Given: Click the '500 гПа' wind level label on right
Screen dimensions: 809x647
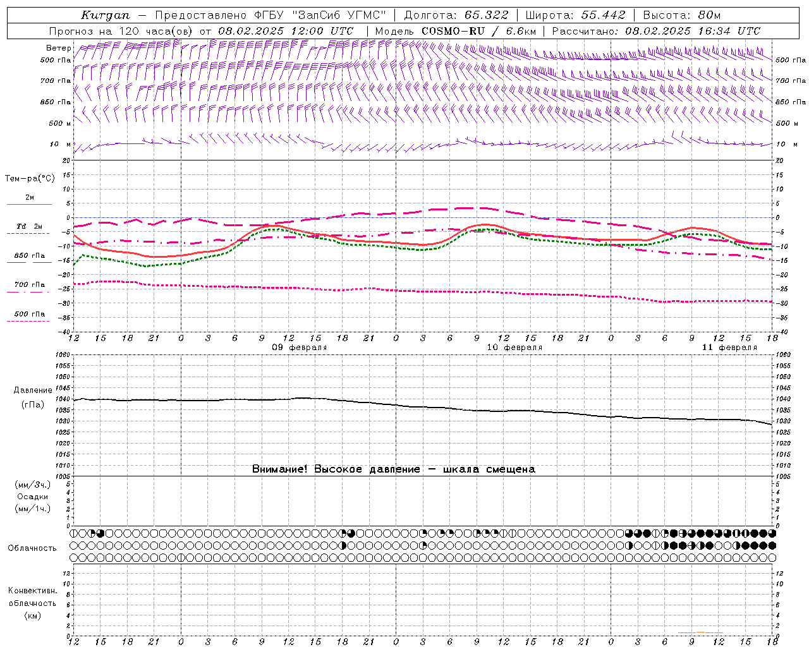Looking at the screenshot, I should click(791, 60).
